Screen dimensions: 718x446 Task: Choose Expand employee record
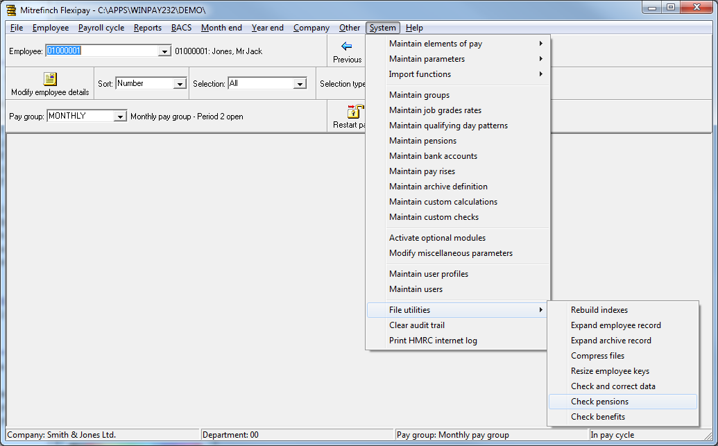coord(623,325)
